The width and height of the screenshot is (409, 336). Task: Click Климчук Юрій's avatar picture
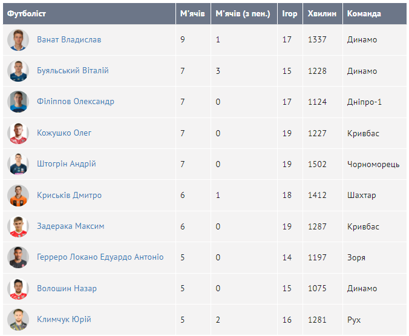pyautogui.click(x=18, y=320)
